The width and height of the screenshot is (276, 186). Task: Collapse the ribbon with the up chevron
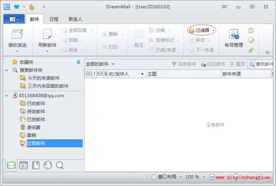click(267, 53)
